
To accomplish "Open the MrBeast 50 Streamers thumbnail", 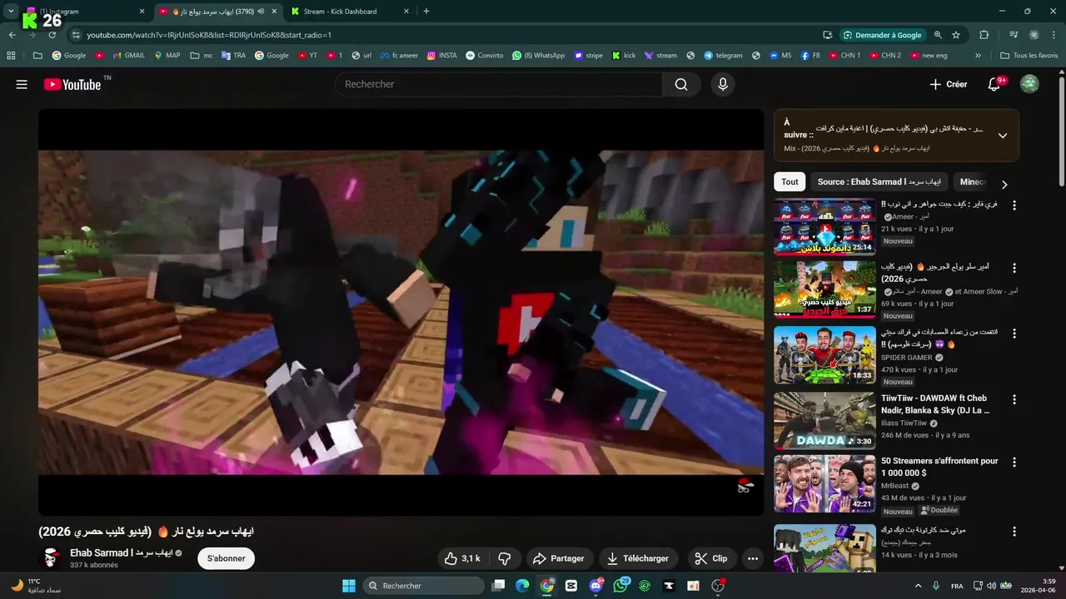I will tap(824, 484).
